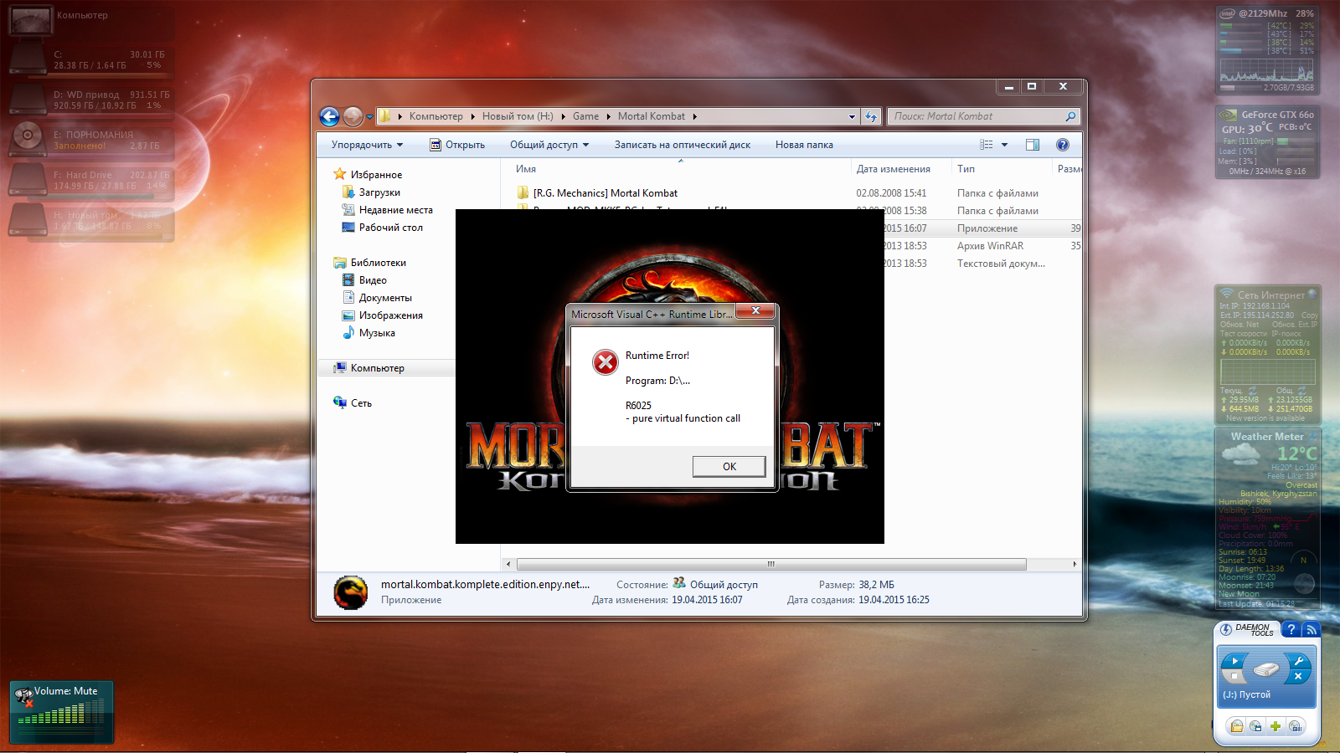This screenshot has width=1340, height=753.
Task: Click file list scrollbar right arrow
Action: coord(1075,565)
